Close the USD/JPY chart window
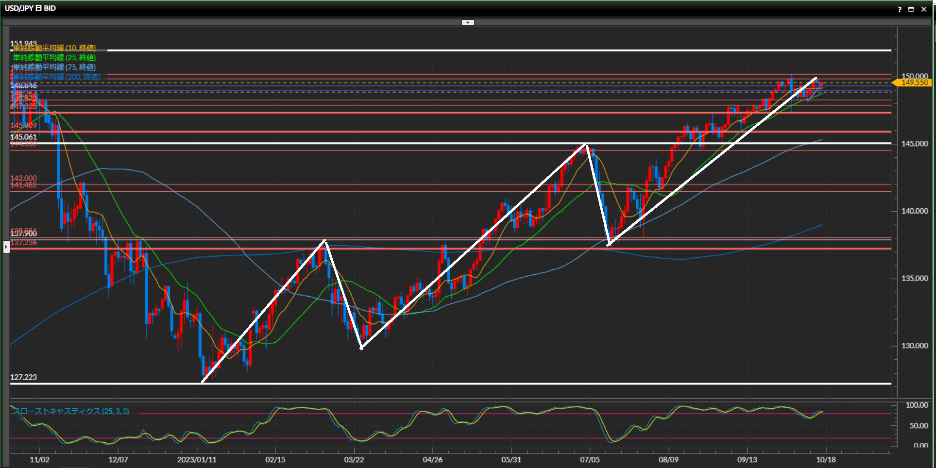 coord(924,9)
